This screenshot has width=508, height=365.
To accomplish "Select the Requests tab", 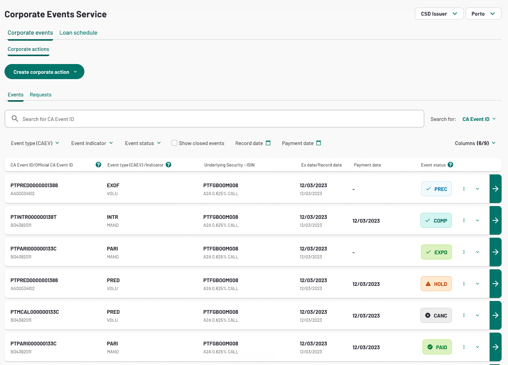I will 41,95.
